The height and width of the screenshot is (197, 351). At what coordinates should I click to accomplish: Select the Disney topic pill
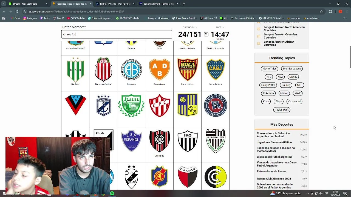(x=293, y=77)
